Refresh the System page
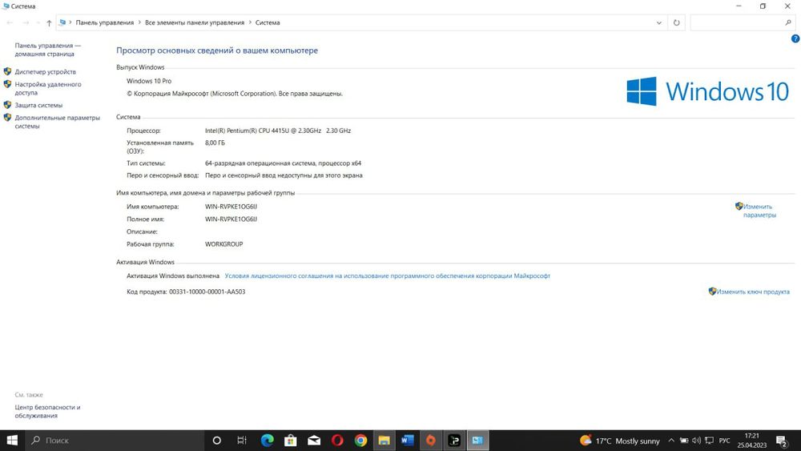This screenshot has width=801, height=451. [676, 22]
